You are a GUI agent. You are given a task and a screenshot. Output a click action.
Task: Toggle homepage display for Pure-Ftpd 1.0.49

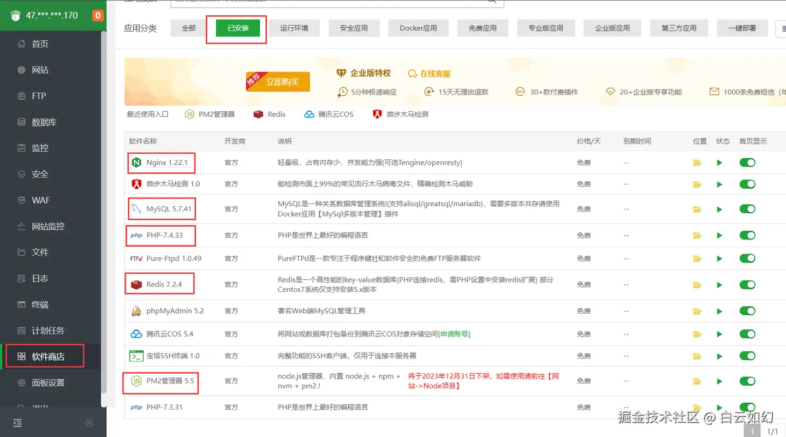[x=747, y=259]
